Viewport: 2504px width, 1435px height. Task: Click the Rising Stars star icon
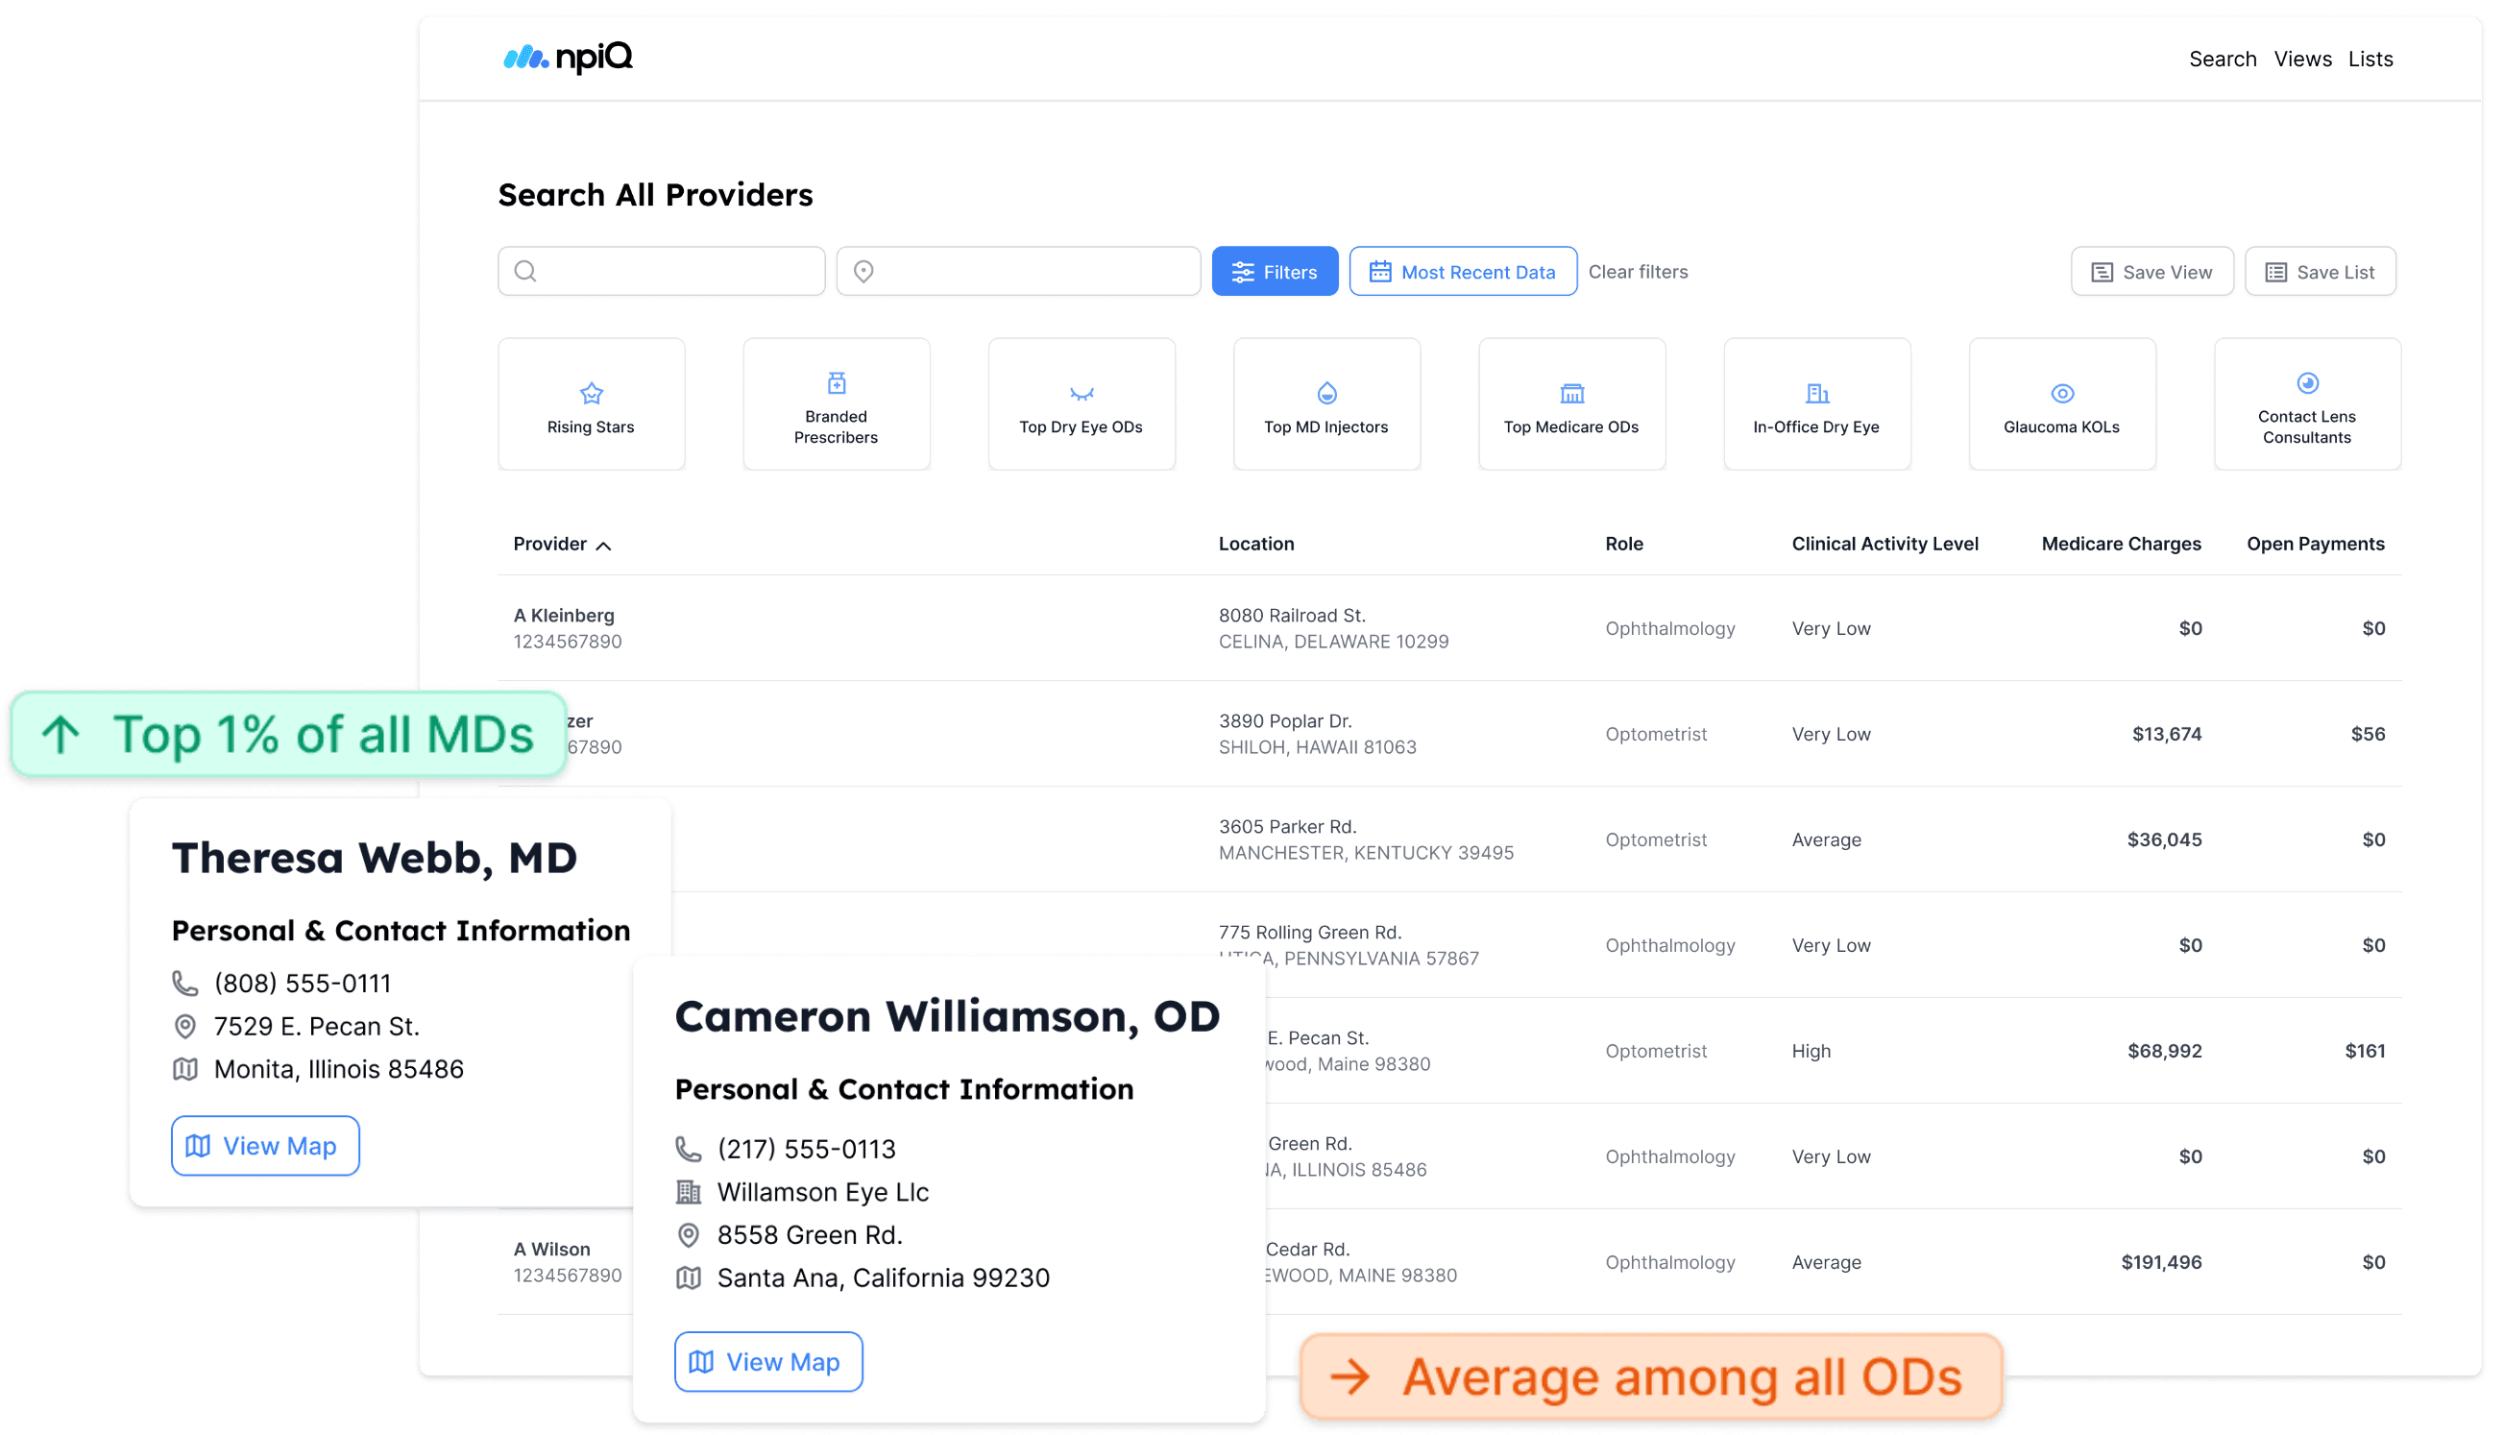point(592,393)
